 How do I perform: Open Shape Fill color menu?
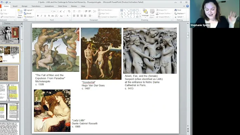point(162,10)
